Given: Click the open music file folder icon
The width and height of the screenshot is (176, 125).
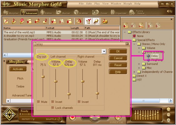Looking at the screenshot, I should (x=14, y=21).
